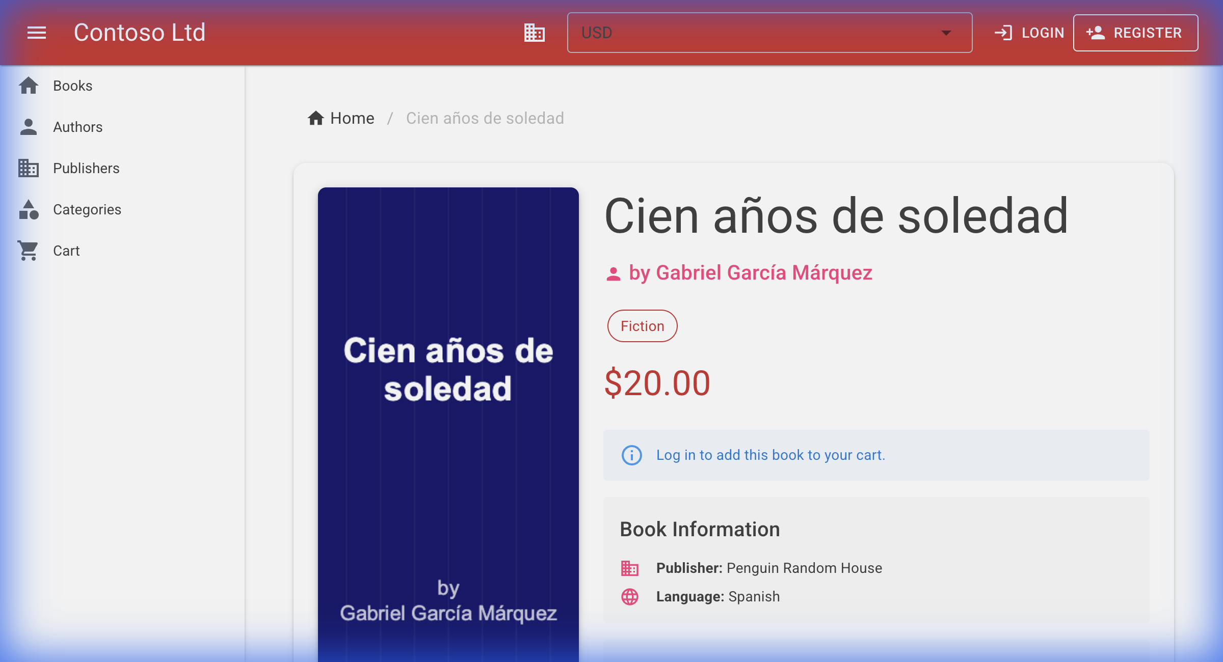Click the book cover image
1223x662 pixels.
coord(448,423)
